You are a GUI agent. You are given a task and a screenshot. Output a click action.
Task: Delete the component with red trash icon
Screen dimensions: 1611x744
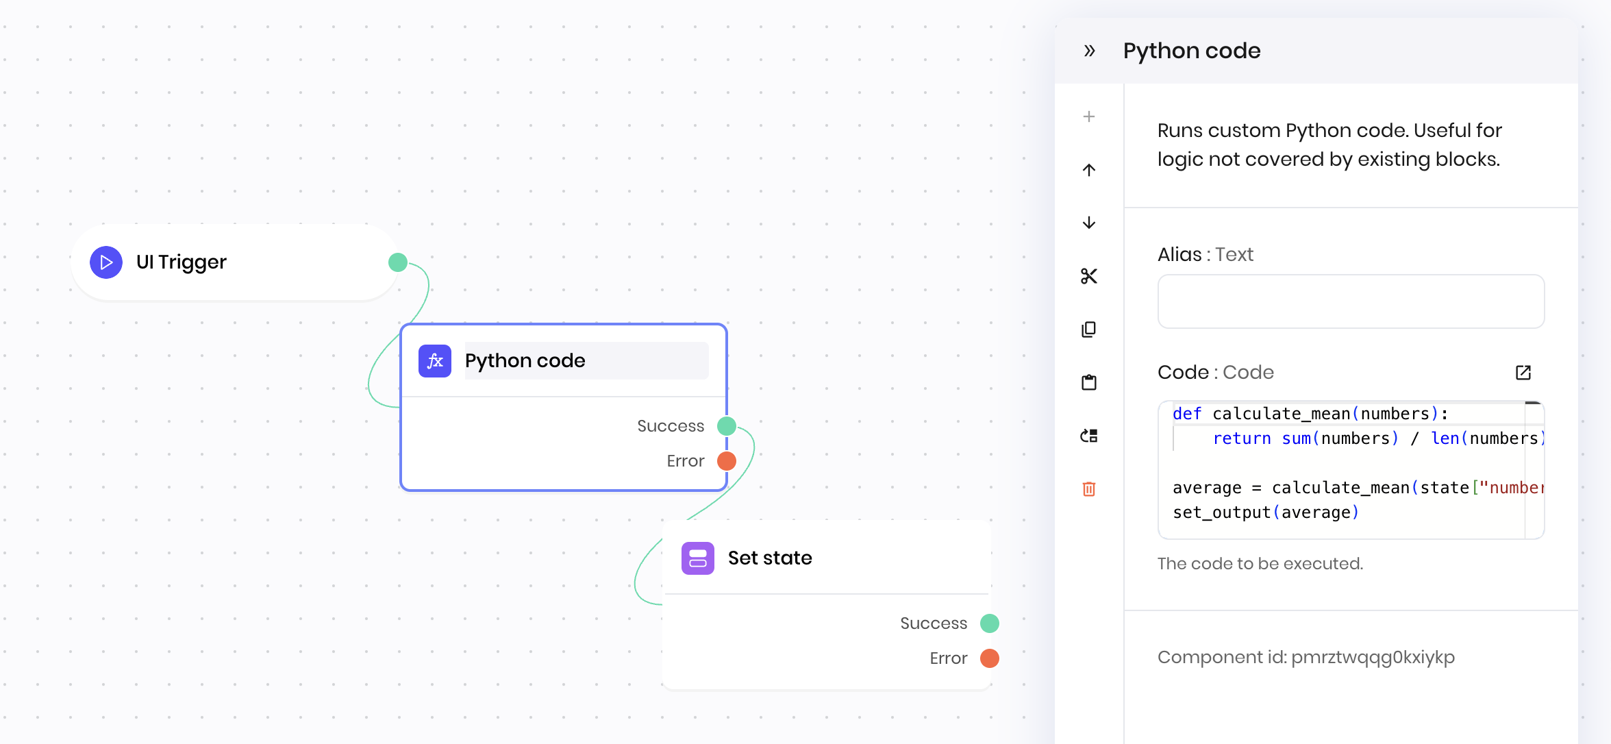[1089, 488]
